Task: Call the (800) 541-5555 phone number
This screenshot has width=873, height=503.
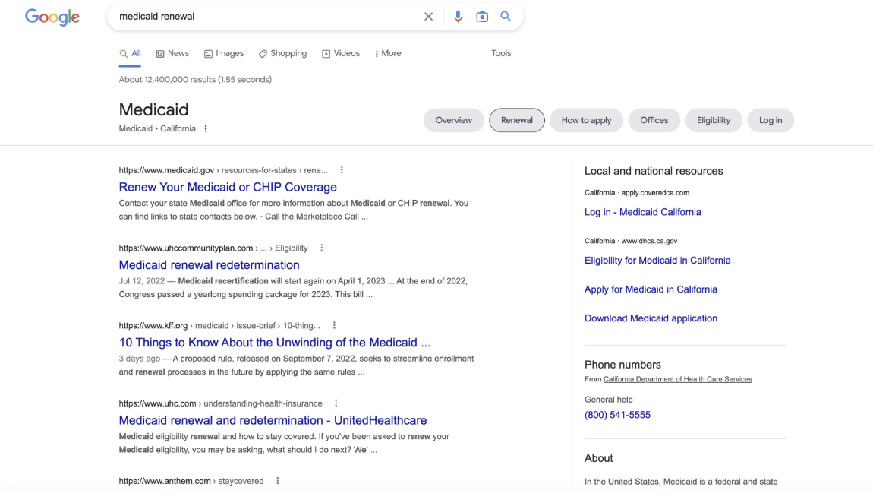Action: click(617, 415)
